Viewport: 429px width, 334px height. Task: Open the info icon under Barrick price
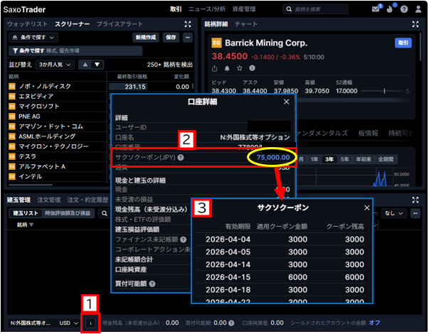(x=253, y=68)
